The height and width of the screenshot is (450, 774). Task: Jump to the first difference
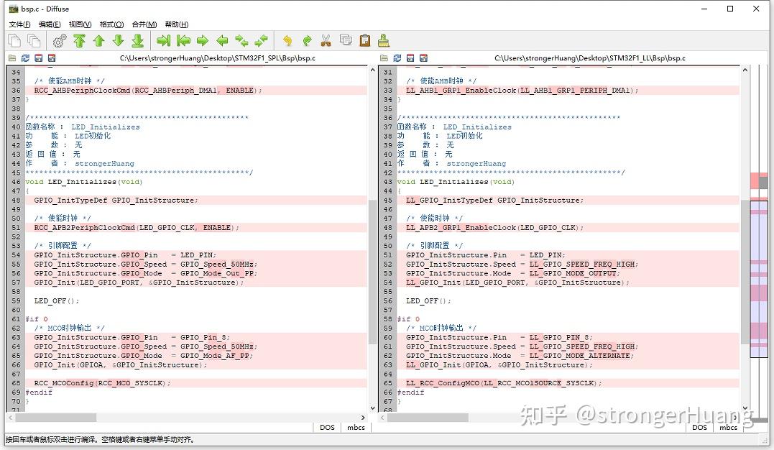pos(80,40)
